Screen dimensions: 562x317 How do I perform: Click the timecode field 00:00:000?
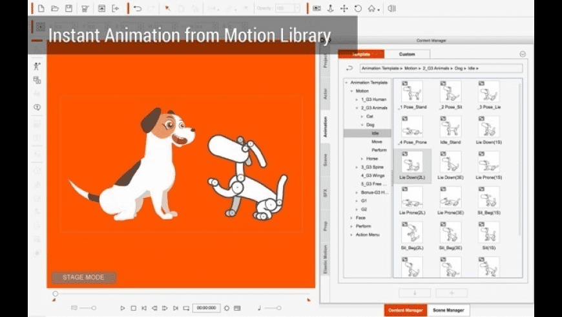tap(207, 308)
